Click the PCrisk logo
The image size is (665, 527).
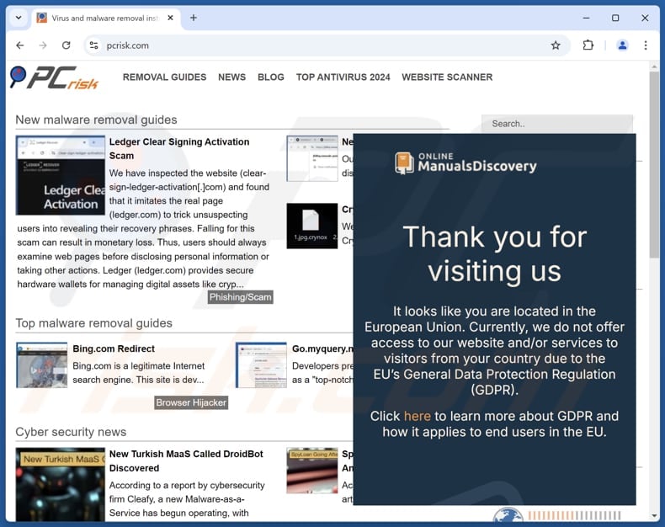(54, 77)
